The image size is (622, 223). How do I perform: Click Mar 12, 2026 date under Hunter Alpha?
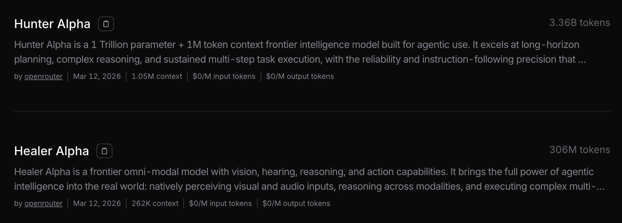[97, 76]
